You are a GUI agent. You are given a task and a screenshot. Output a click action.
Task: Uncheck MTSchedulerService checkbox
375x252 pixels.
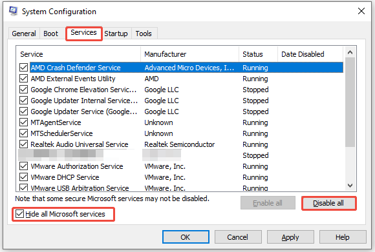[23, 133]
